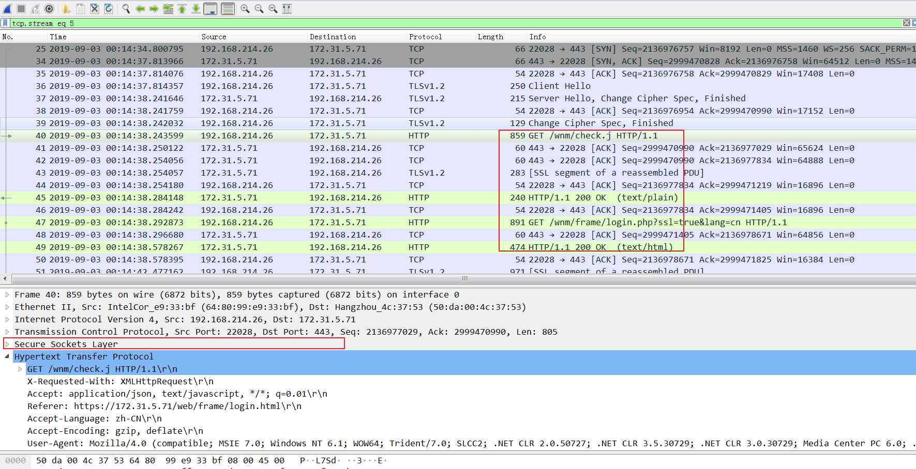Click the X-Requested-With header line
The height and width of the screenshot is (469, 916).
tap(121, 381)
